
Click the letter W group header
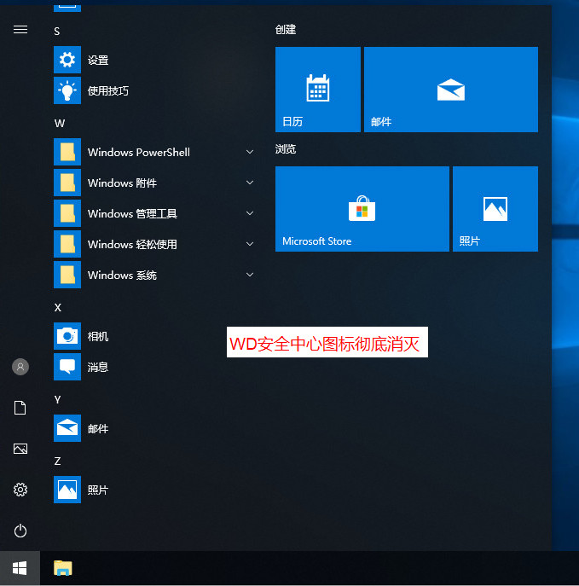(x=60, y=123)
